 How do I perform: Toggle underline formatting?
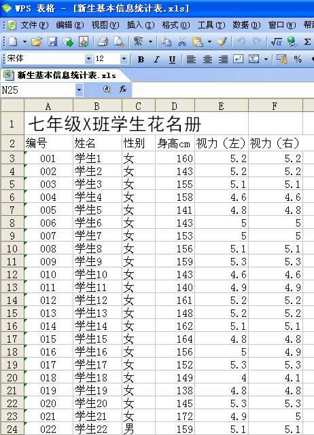point(172,59)
